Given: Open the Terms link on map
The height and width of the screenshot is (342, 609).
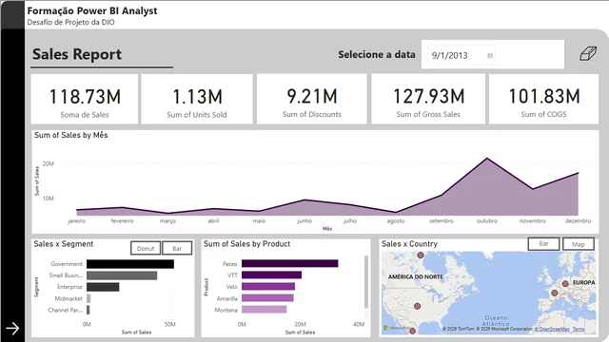Looking at the screenshot, I should (578, 330).
